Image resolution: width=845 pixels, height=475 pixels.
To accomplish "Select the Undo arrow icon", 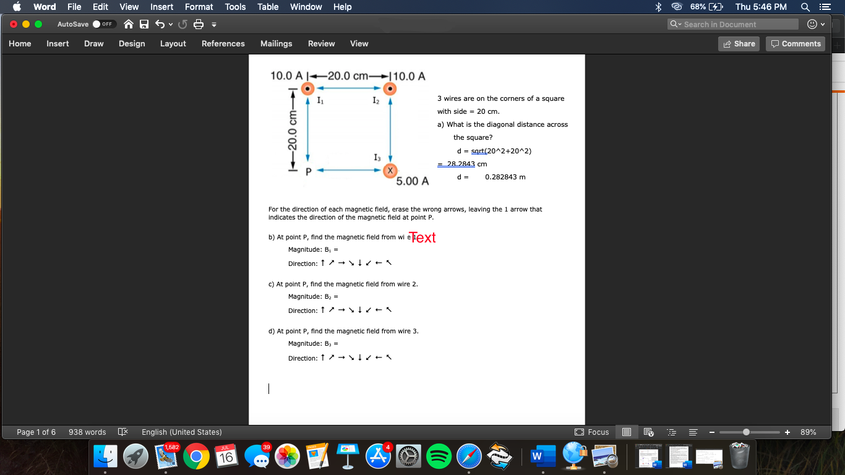I will coord(161,24).
